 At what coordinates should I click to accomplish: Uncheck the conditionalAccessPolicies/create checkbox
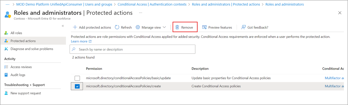[77, 86]
